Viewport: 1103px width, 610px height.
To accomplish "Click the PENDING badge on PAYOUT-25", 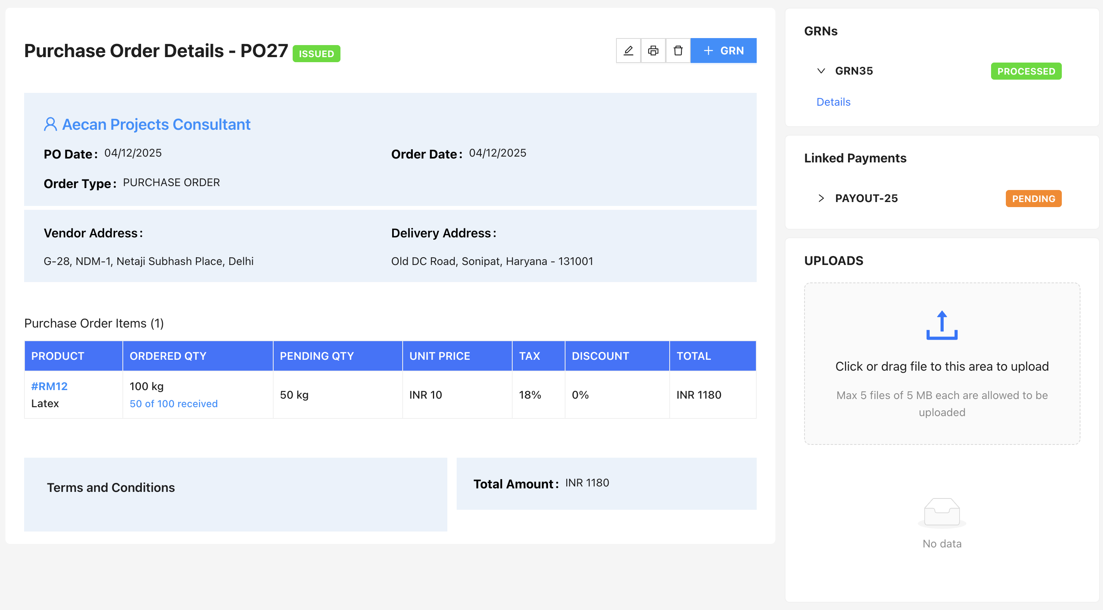I will (1033, 198).
